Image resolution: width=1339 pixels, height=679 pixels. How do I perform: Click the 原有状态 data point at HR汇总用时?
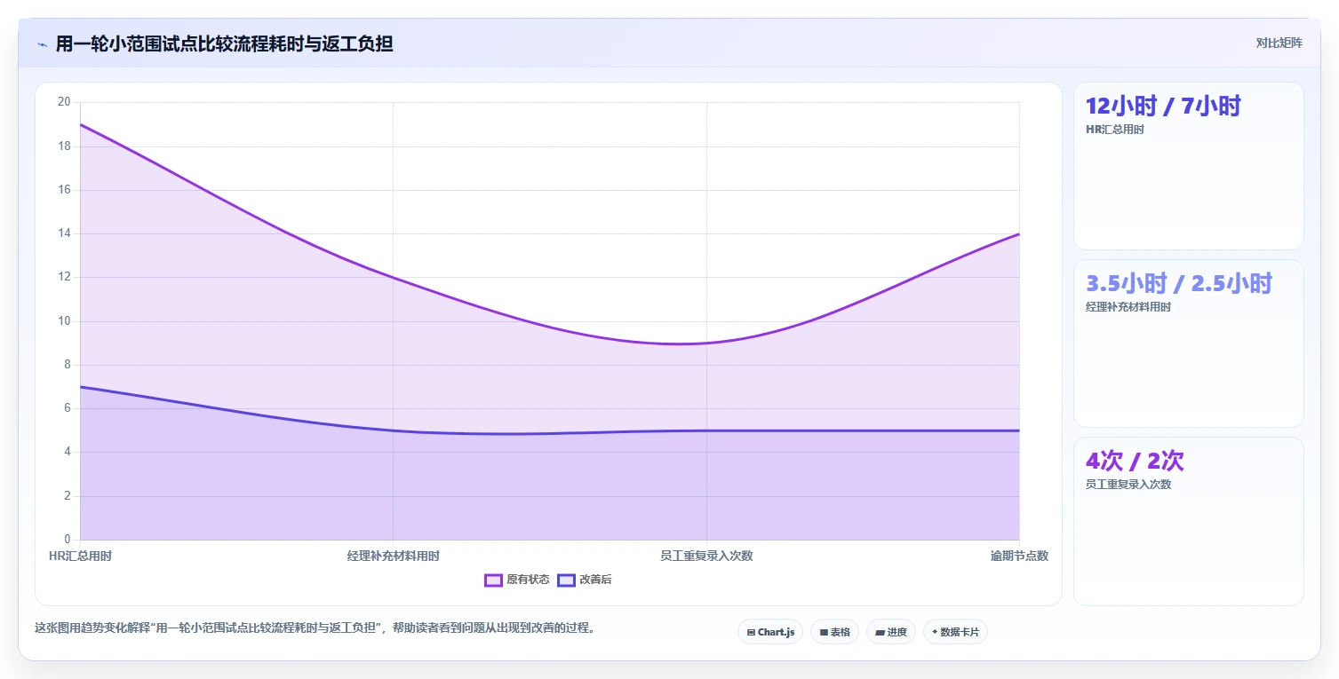click(80, 124)
